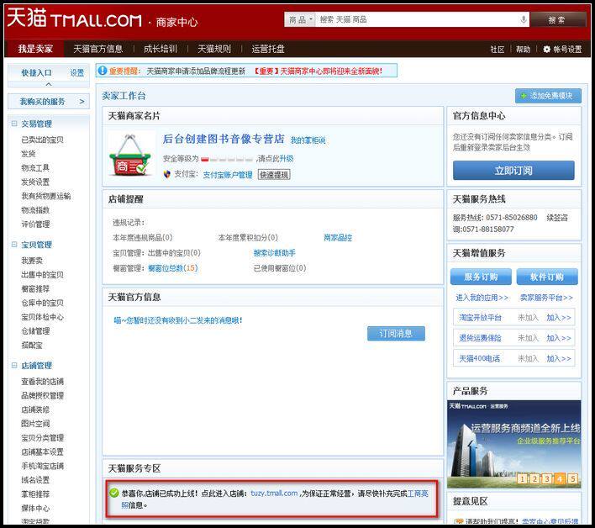The height and width of the screenshot is (528, 595).
Task: Collapse the 快捷入口 arrow under header
Action: (x=49, y=84)
